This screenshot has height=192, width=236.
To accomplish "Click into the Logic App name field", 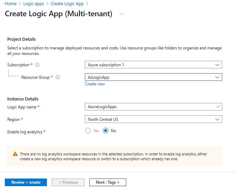I will pyautogui.click(x=148, y=107).
